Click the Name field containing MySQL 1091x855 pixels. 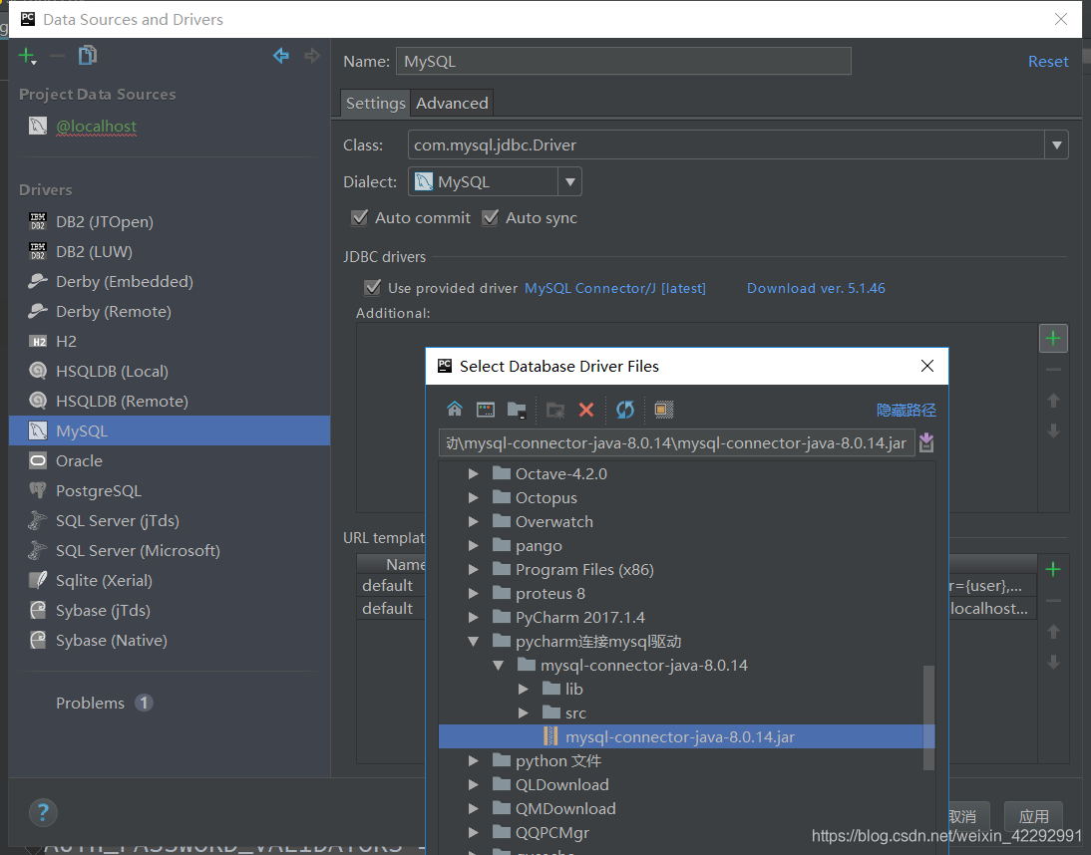pos(623,61)
